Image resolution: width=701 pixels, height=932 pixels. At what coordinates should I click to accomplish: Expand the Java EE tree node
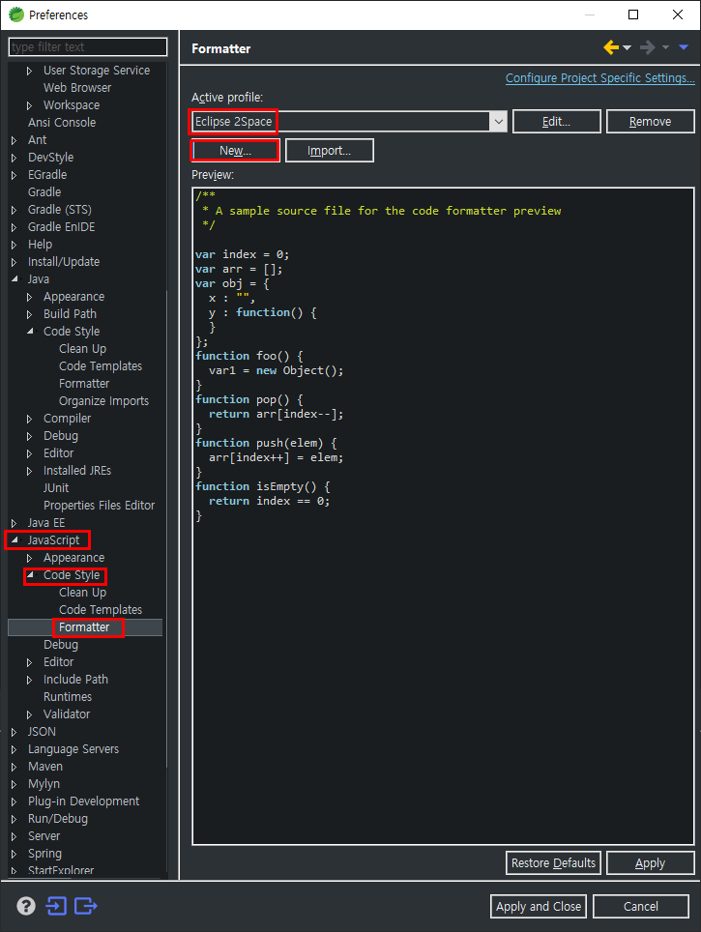[15, 524]
